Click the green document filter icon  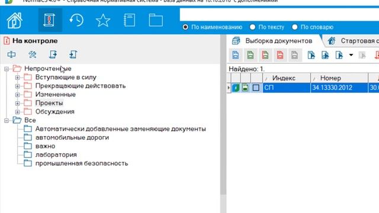coord(250,55)
